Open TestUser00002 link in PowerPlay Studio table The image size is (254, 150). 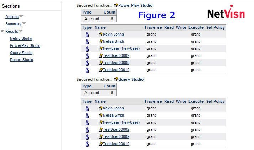[x=116, y=55]
